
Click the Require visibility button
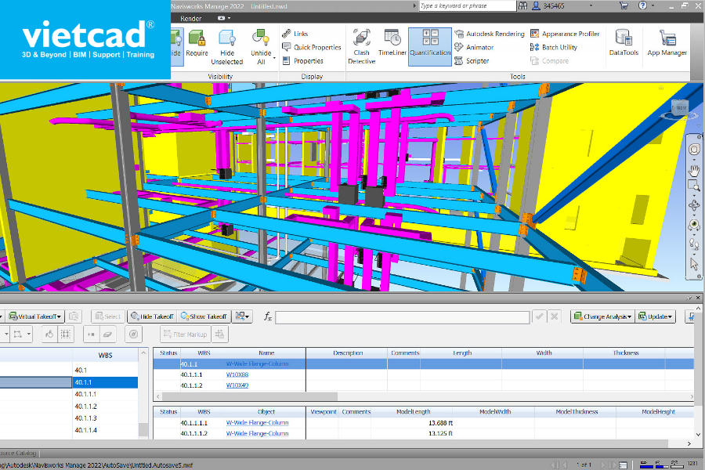tap(197, 43)
